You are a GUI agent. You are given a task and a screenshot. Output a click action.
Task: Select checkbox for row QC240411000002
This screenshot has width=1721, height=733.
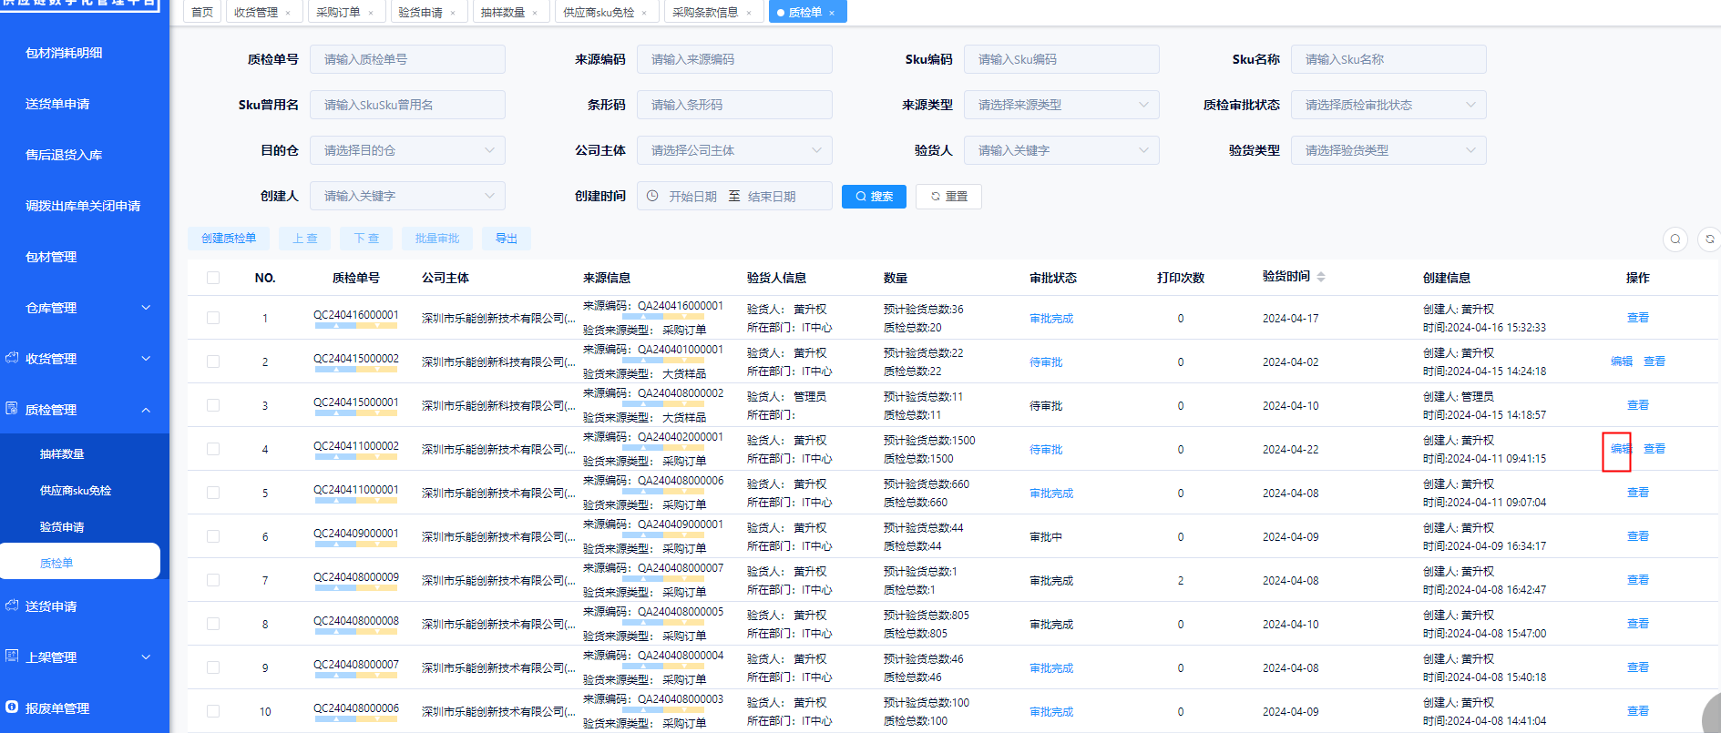213,449
